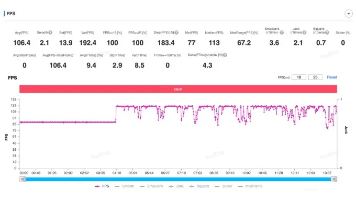Toggle the Jank series in the legend
The height and width of the screenshot is (200, 356).
[176, 186]
